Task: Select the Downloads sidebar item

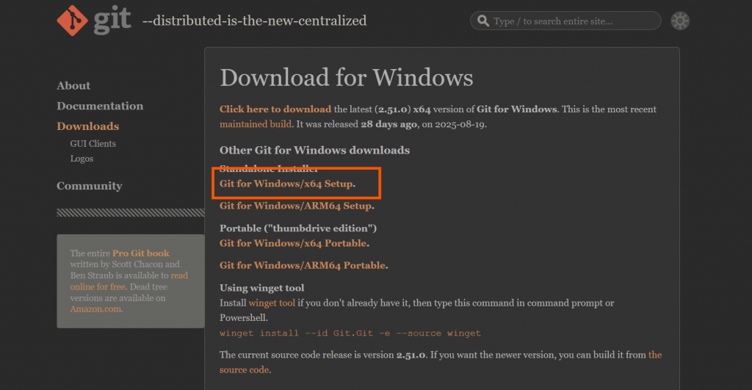Action: pyautogui.click(x=88, y=126)
